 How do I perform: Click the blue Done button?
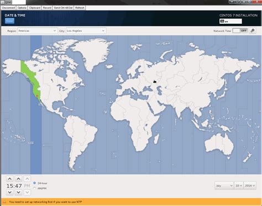coord(9,21)
